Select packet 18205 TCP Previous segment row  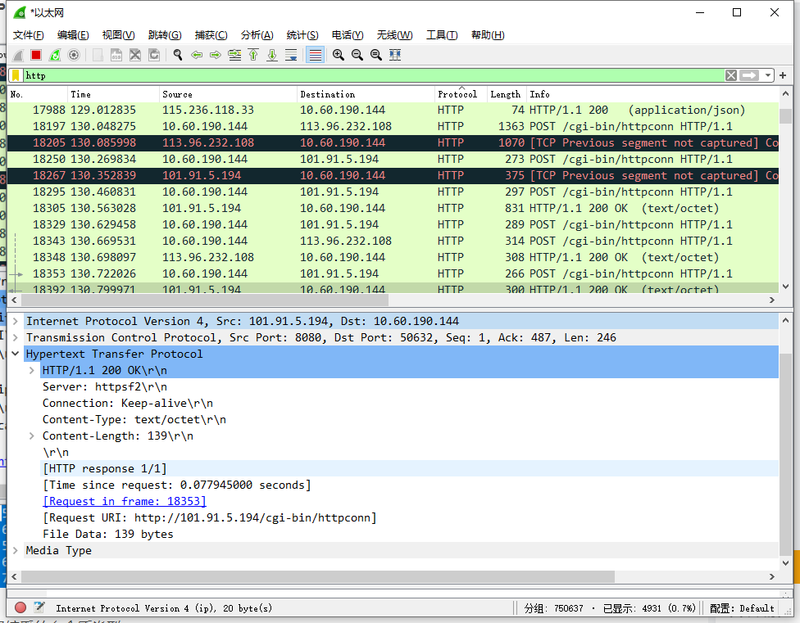tap(393, 143)
